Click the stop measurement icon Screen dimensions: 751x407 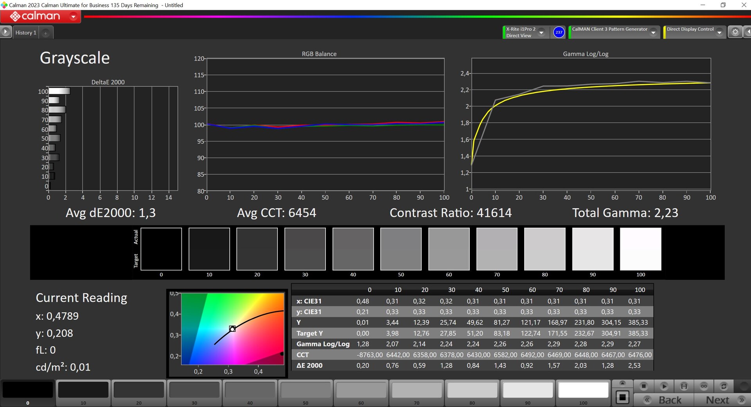pos(643,386)
